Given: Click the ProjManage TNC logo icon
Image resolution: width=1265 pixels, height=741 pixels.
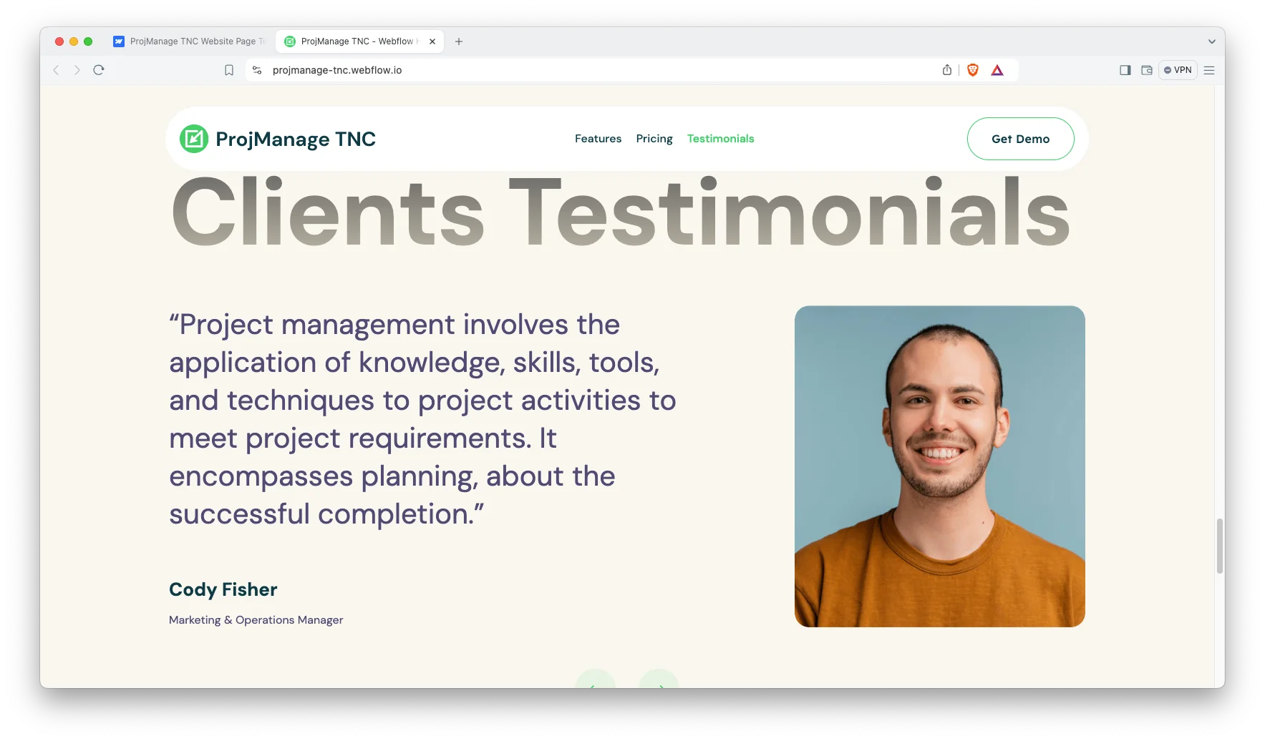Looking at the screenshot, I should [193, 139].
